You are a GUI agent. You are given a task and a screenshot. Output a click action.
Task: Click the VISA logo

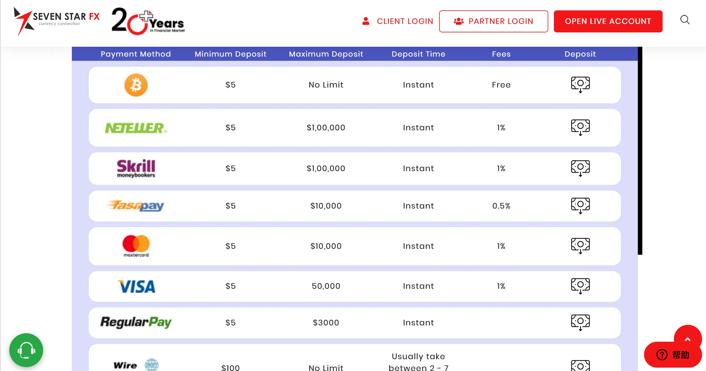[x=136, y=286]
